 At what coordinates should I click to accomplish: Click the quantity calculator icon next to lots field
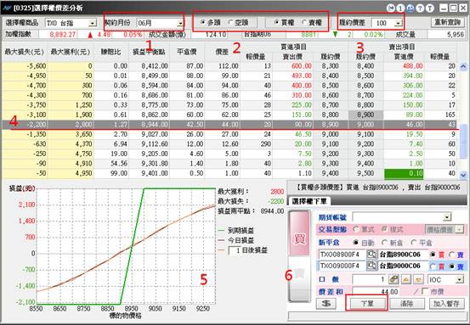(x=394, y=279)
